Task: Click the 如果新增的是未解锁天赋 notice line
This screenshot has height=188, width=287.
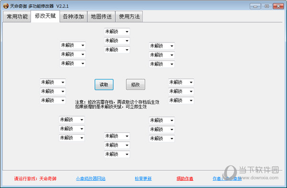Action: [111, 106]
